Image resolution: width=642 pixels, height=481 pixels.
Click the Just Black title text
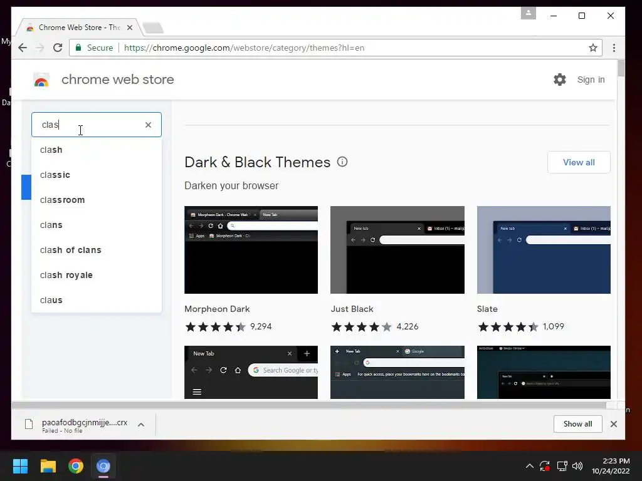click(x=352, y=309)
